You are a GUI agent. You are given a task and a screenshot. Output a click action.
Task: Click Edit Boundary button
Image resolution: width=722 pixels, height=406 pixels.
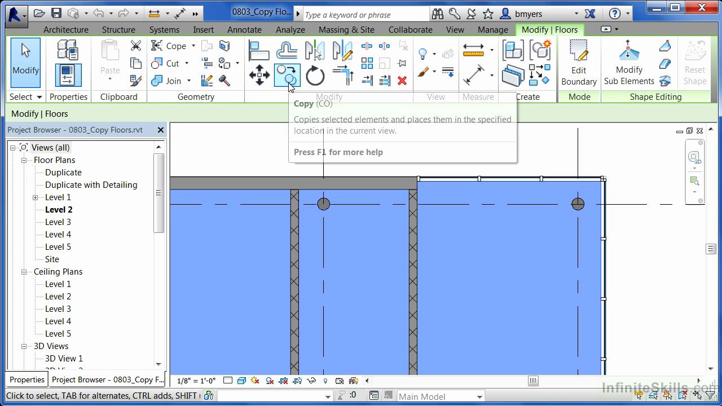coord(579,63)
